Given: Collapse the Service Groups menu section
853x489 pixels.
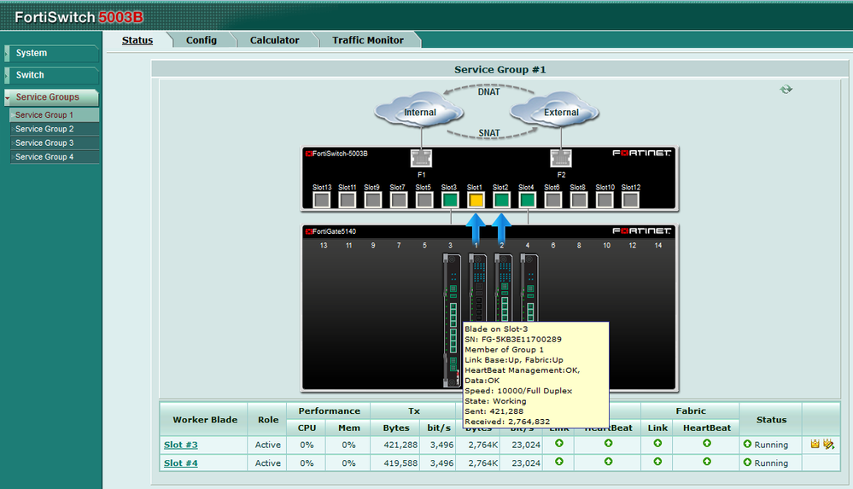Looking at the screenshot, I should tap(51, 97).
